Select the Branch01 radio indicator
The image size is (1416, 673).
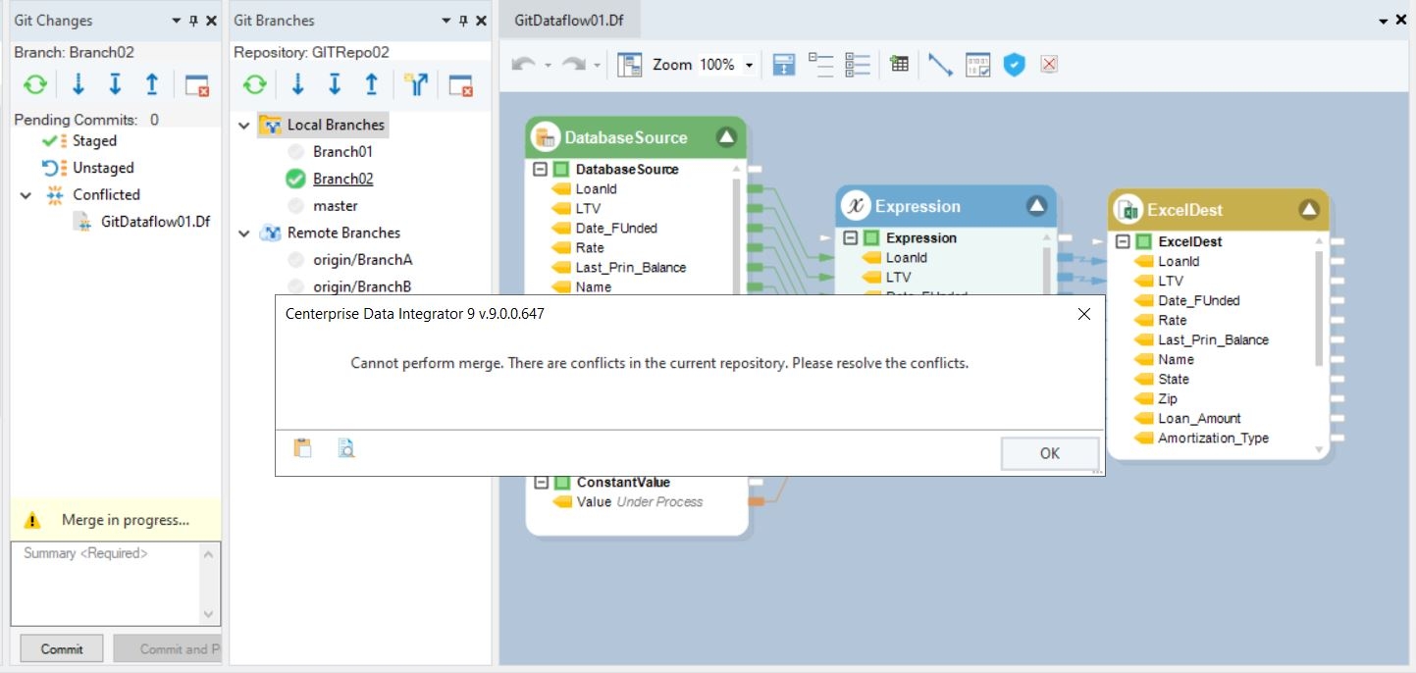tap(295, 152)
